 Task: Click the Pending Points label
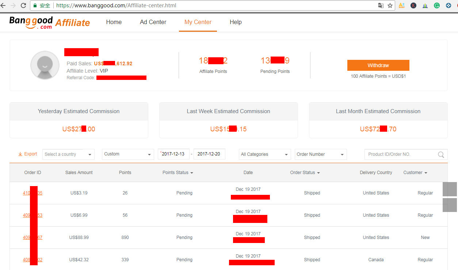pos(275,72)
